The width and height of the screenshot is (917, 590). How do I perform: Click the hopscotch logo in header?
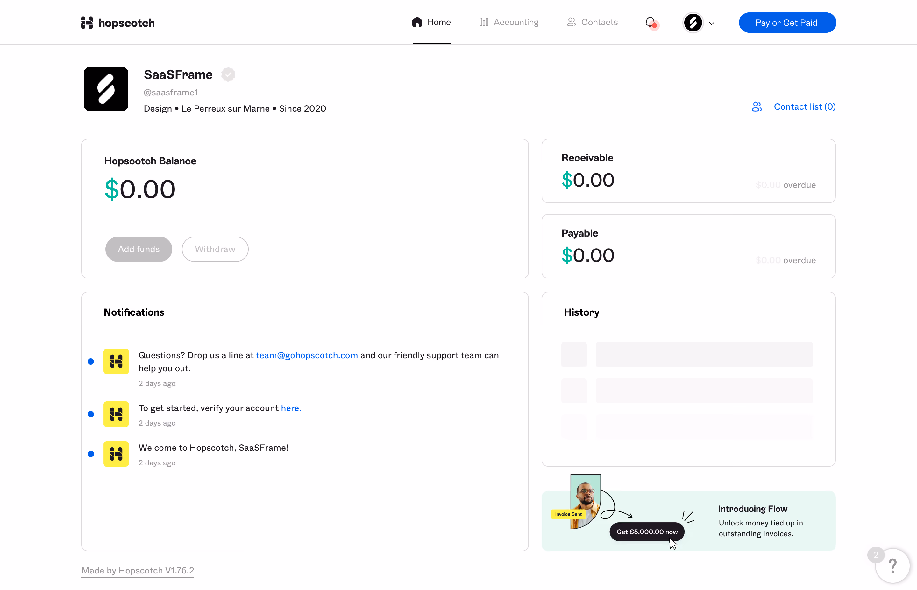[x=118, y=23]
